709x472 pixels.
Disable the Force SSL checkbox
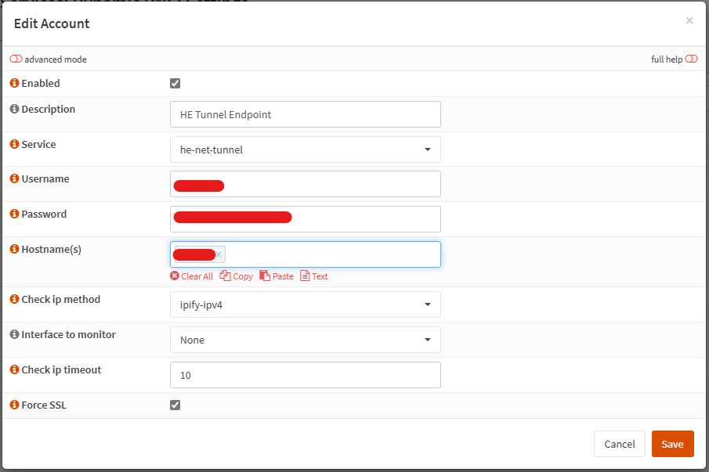point(175,405)
